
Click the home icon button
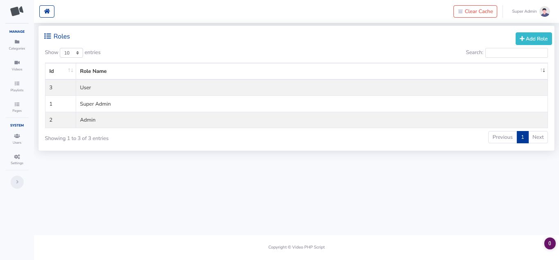[x=47, y=11]
